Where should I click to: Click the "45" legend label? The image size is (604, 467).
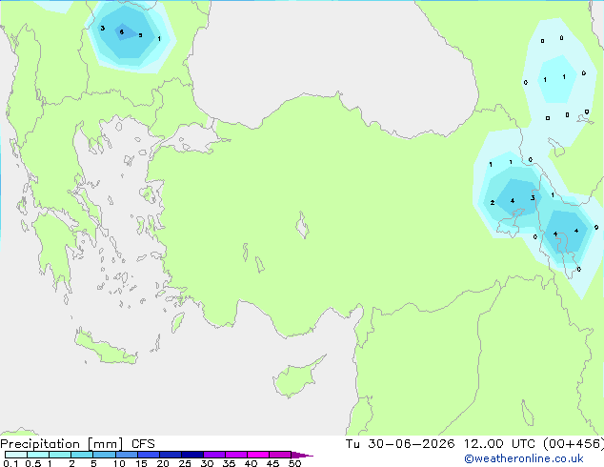pyautogui.click(x=273, y=463)
